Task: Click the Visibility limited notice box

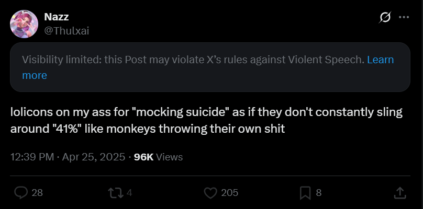Action: pyautogui.click(x=209, y=67)
